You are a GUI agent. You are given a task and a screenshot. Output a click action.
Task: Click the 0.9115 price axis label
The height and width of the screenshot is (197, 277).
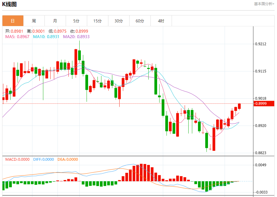pyautogui.click(x=261, y=71)
